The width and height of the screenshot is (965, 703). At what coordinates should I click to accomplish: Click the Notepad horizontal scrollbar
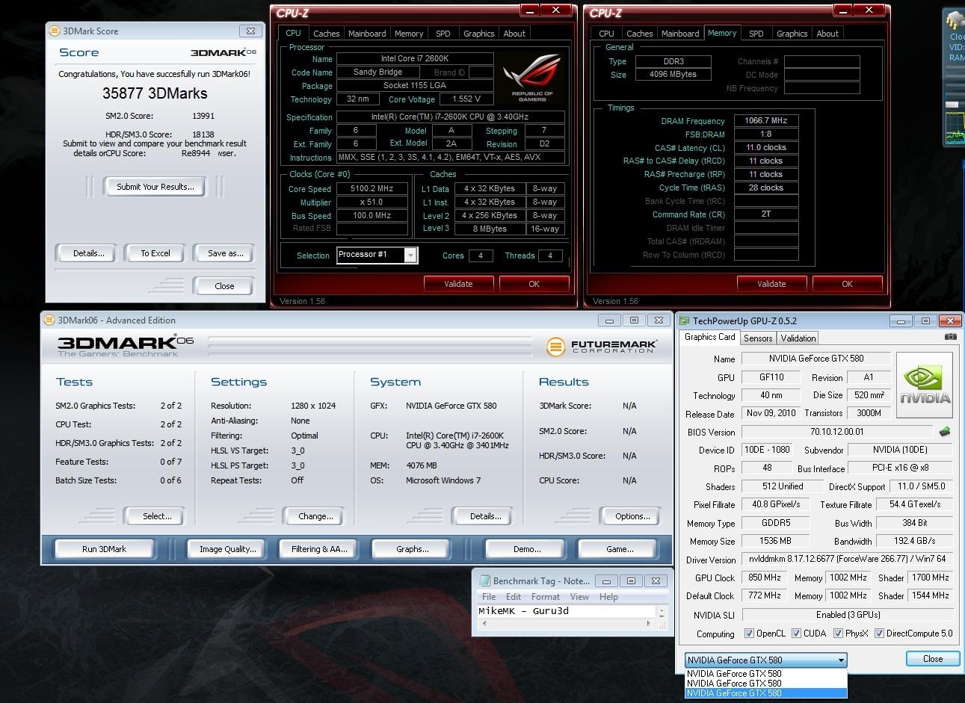(x=567, y=623)
